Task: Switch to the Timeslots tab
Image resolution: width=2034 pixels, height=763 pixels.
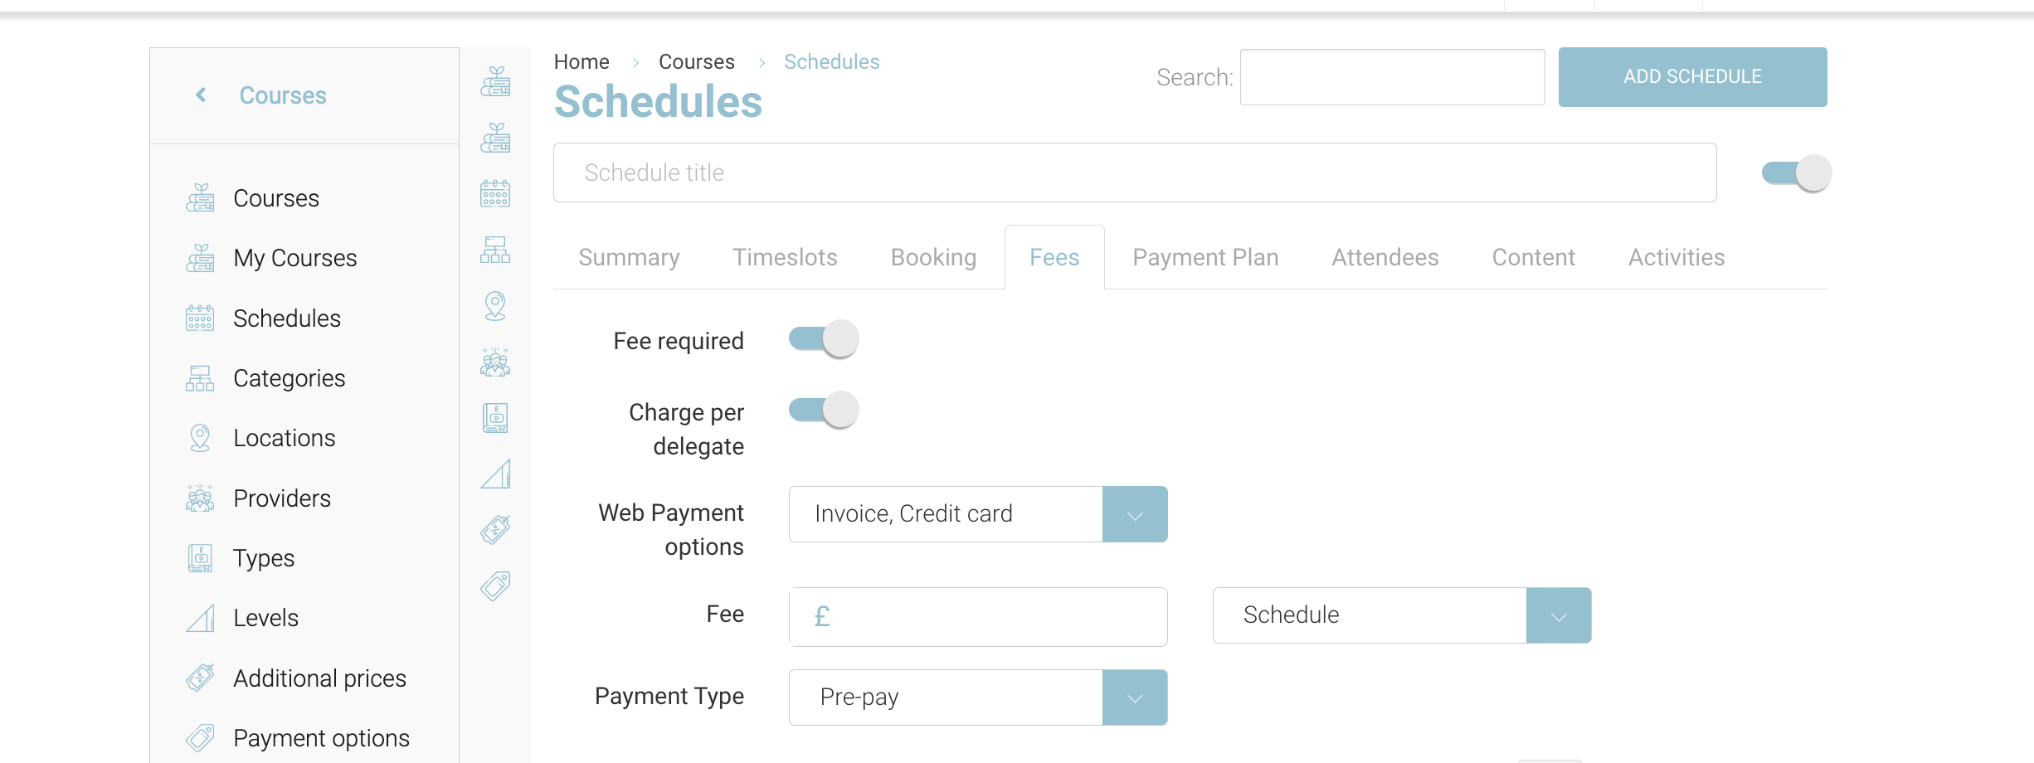Action: (x=785, y=257)
